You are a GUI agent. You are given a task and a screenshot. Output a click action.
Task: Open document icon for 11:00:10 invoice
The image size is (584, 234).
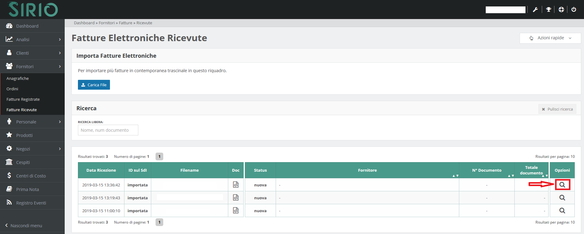coord(236,210)
